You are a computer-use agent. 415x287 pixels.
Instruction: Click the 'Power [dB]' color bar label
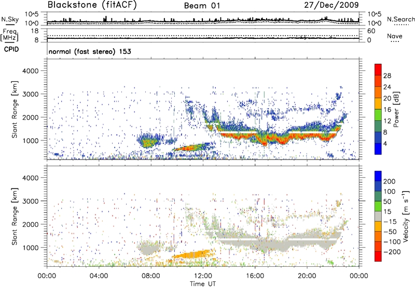point(396,109)
